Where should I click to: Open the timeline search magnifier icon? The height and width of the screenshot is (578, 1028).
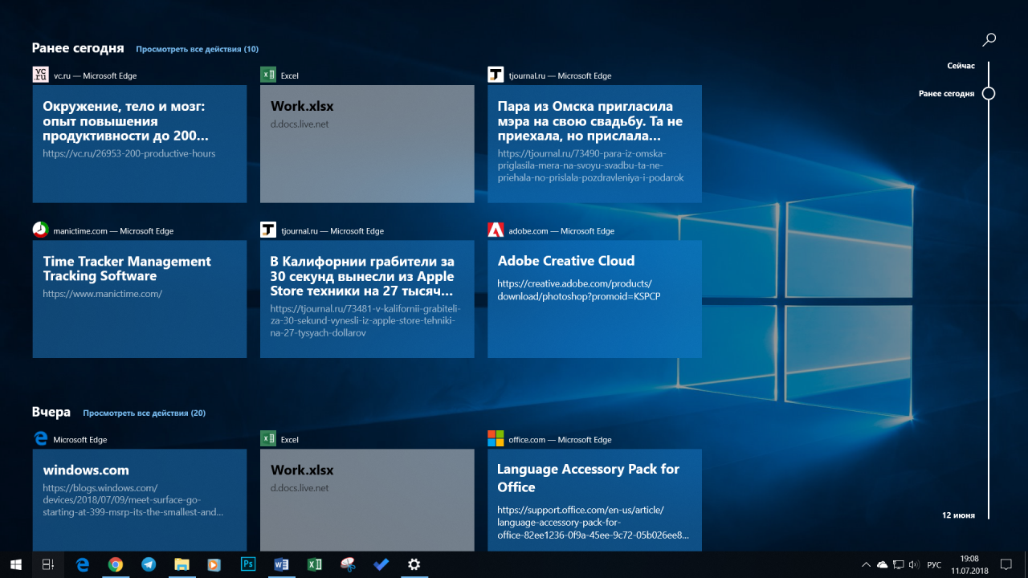pos(989,39)
